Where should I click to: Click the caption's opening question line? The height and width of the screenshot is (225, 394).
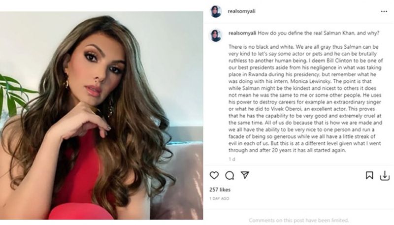coord(319,33)
